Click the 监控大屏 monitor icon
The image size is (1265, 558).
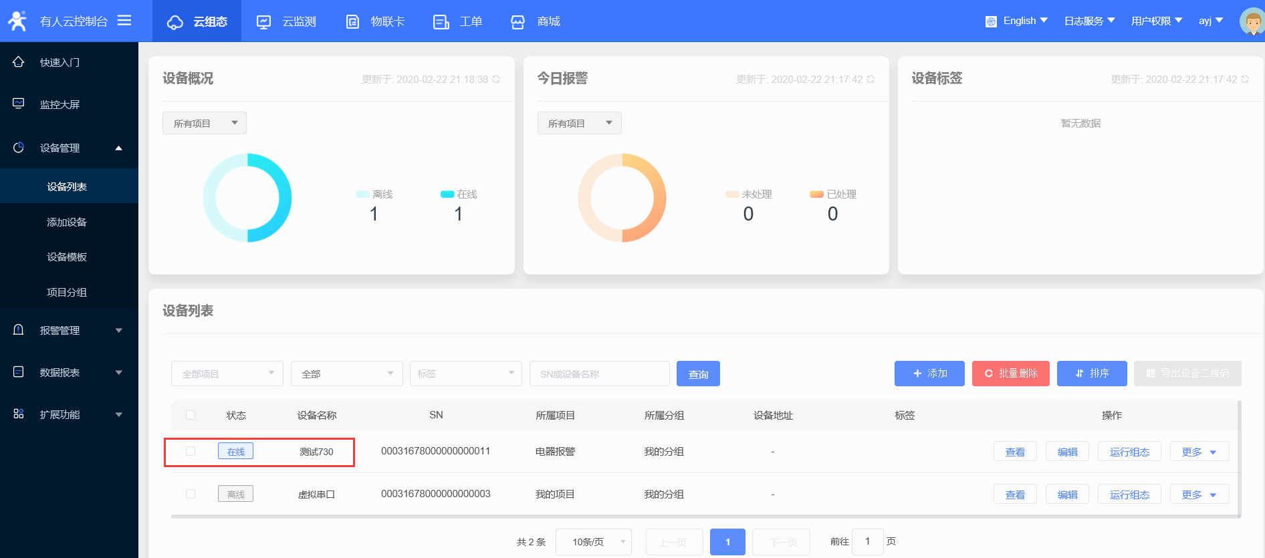coord(19,104)
